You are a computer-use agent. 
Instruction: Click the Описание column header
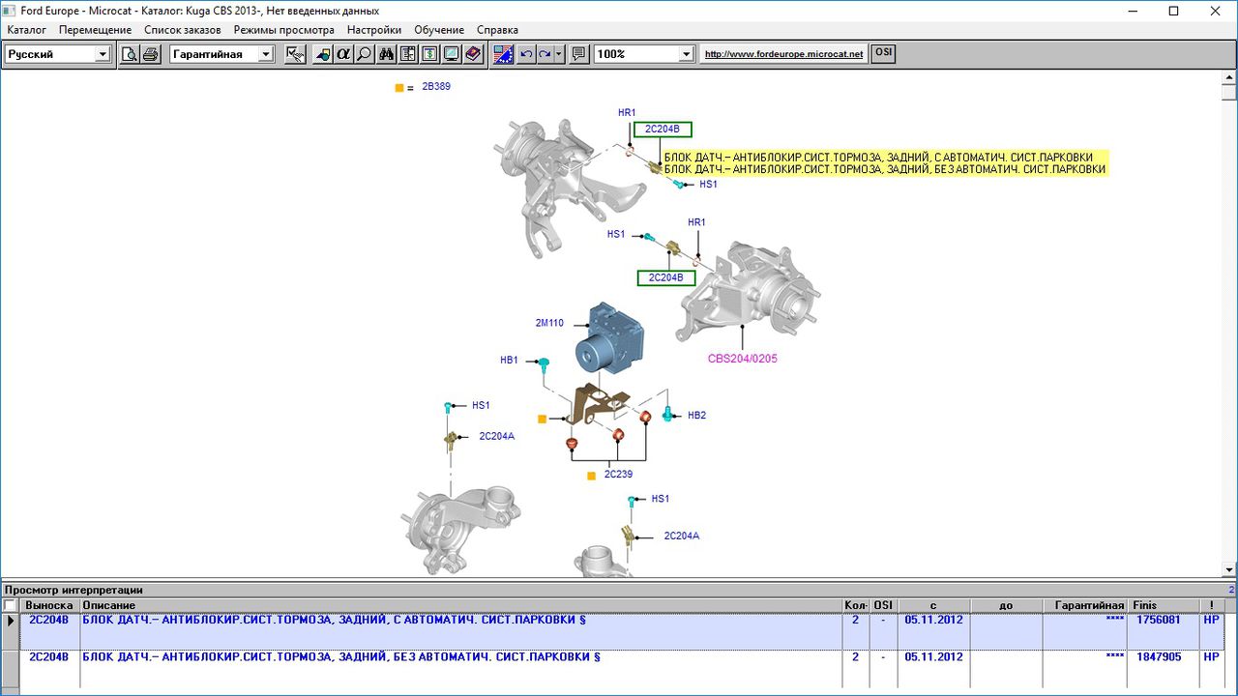pos(460,605)
